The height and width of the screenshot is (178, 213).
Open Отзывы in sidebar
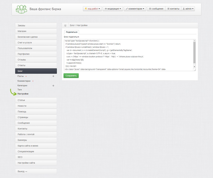click(x=36, y=60)
